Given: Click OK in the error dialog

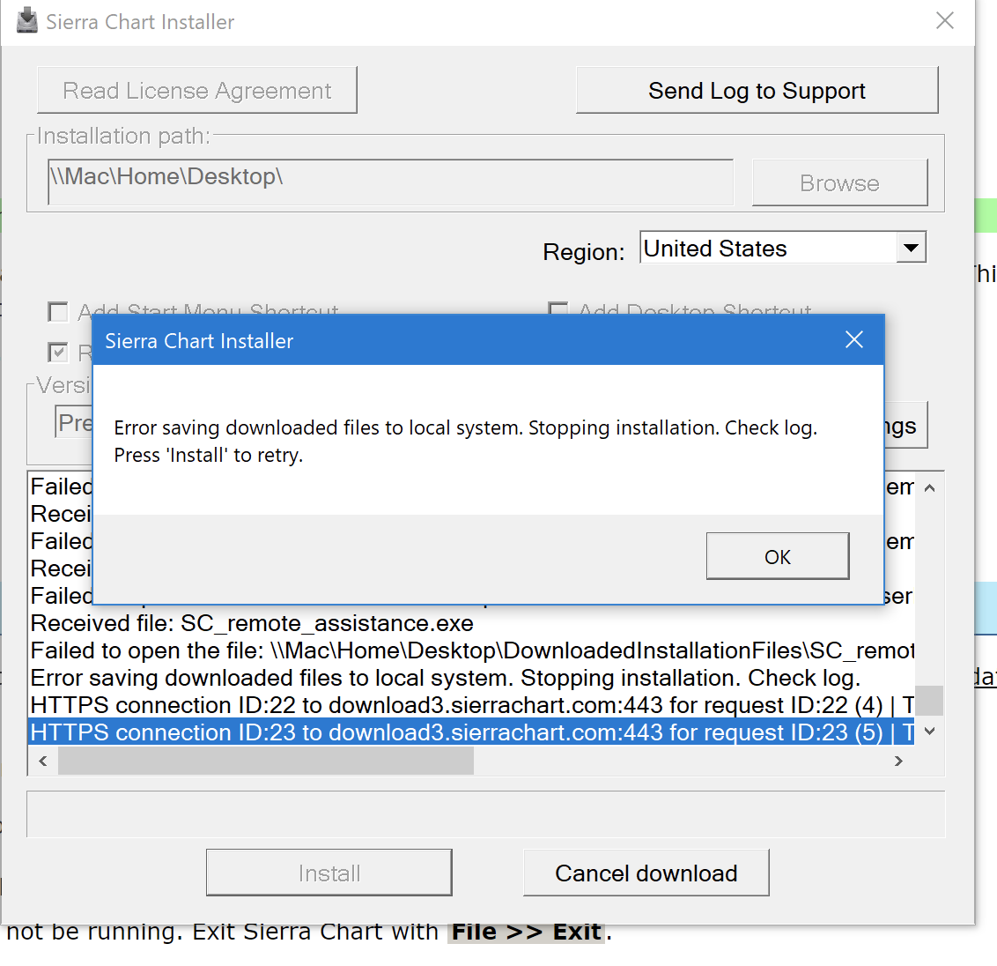Looking at the screenshot, I should 777,556.
